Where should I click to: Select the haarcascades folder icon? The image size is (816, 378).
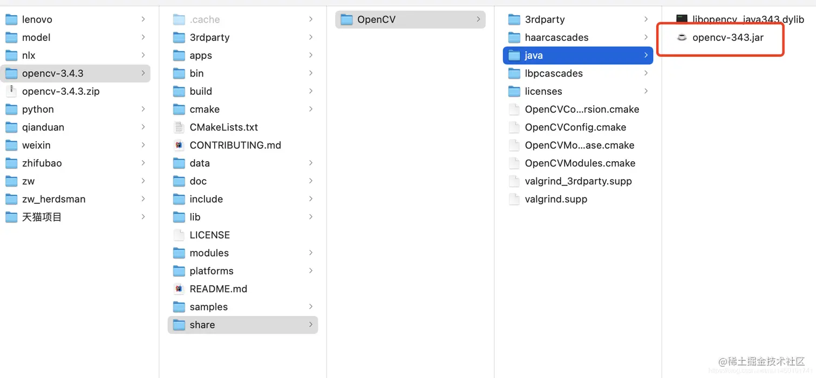(x=514, y=37)
